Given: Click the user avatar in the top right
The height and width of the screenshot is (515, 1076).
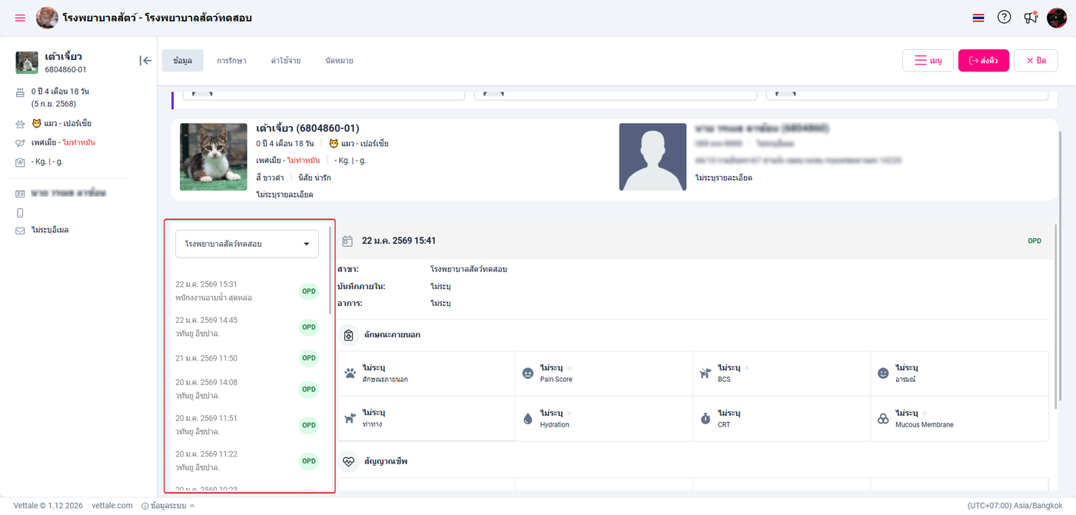Looking at the screenshot, I should click(1057, 18).
